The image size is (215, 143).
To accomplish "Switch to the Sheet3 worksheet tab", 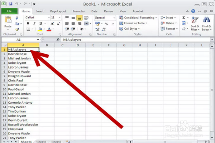I will (56, 142).
